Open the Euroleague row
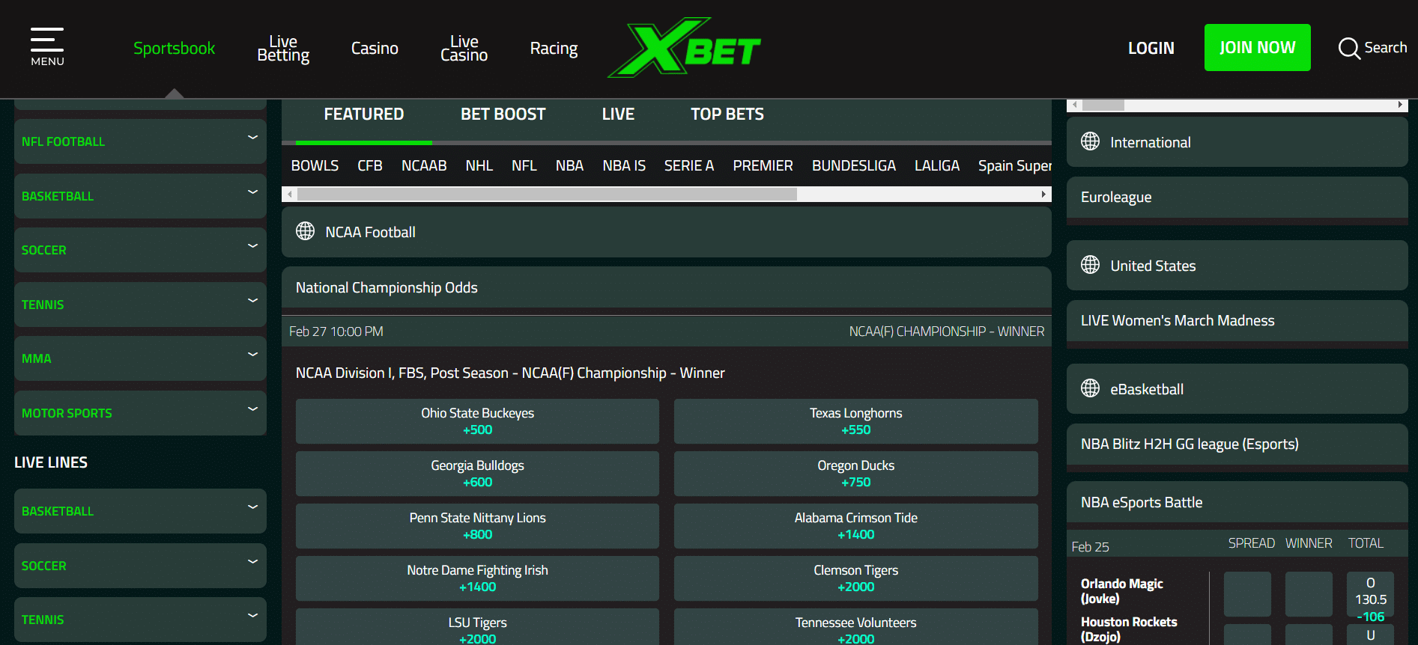 coord(1237,198)
